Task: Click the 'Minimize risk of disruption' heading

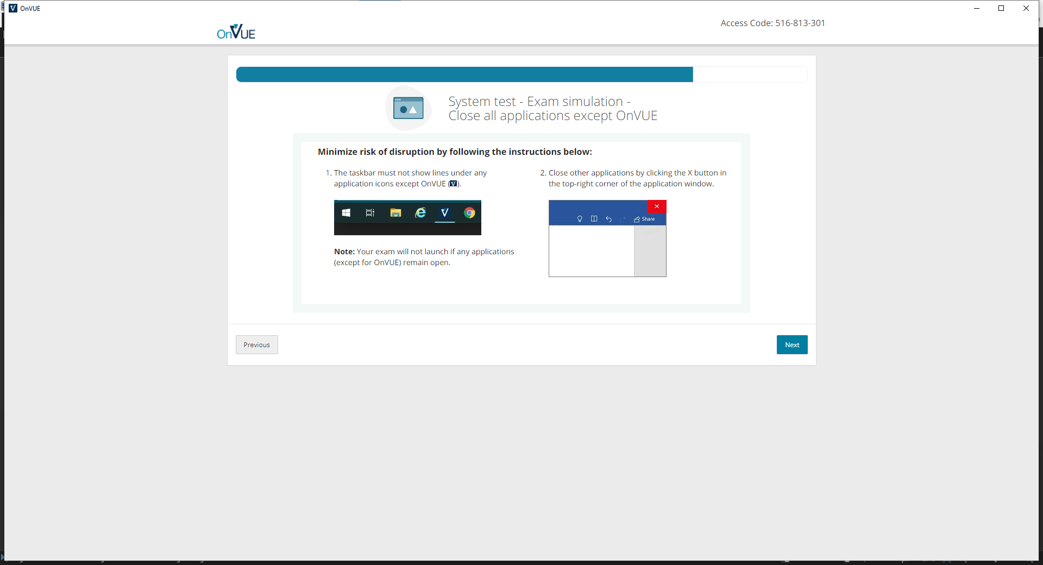Action: [x=455, y=152]
